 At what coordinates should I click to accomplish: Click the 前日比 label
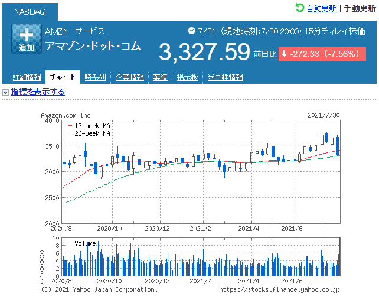pos(265,54)
